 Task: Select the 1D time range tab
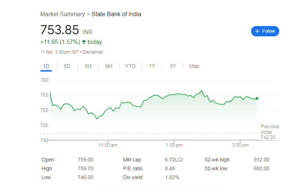[x=46, y=66]
